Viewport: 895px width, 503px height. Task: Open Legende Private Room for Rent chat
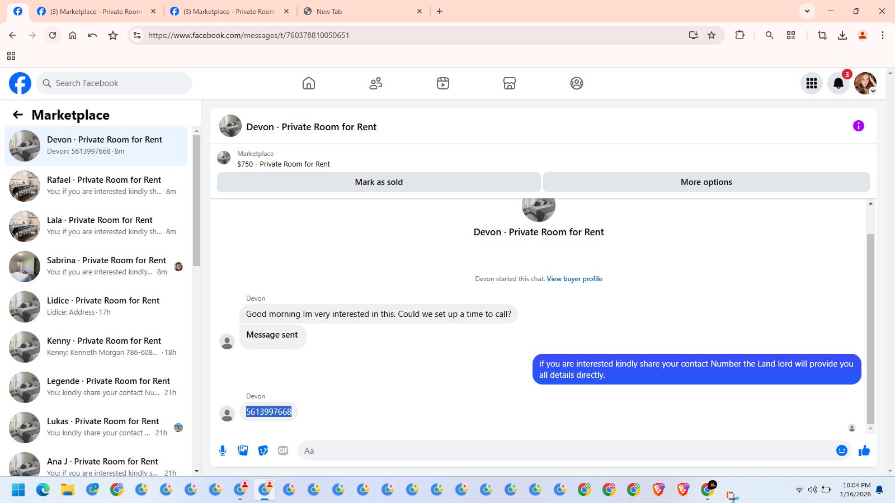tap(96, 387)
